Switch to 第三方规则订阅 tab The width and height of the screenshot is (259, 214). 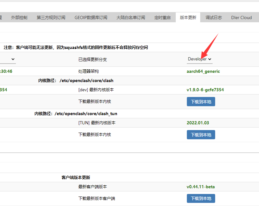[51, 17]
